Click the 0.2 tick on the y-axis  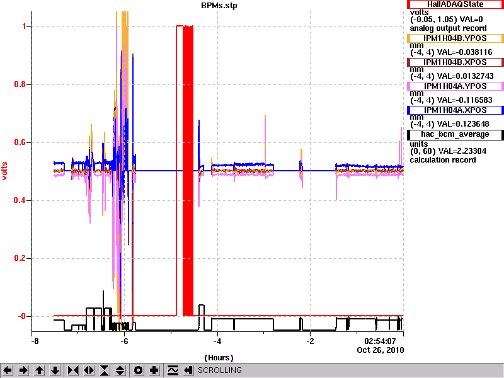(21, 258)
